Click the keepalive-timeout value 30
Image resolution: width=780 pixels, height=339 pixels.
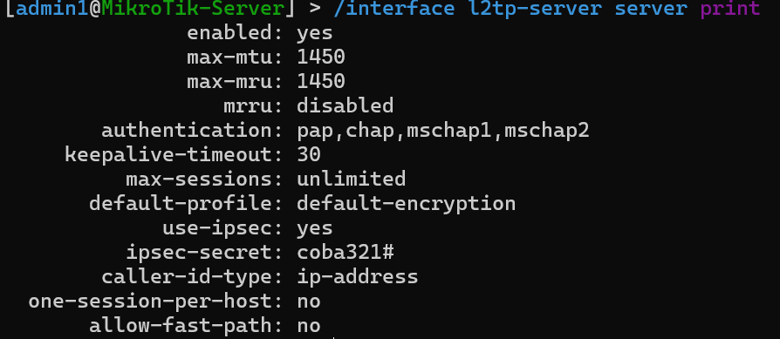(x=309, y=154)
